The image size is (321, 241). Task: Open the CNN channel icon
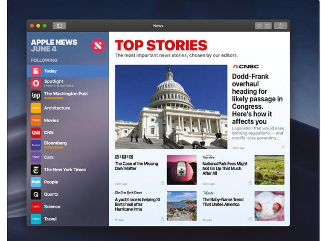(x=36, y=133)
